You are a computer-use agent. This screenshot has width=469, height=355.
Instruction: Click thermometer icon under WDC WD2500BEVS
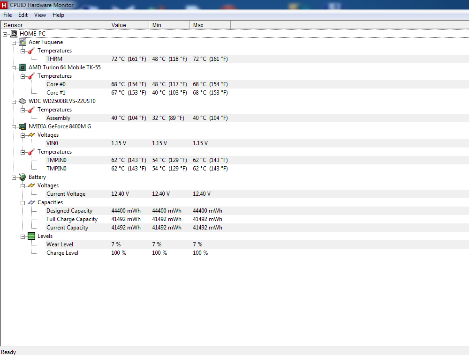[x=31, y=110]
